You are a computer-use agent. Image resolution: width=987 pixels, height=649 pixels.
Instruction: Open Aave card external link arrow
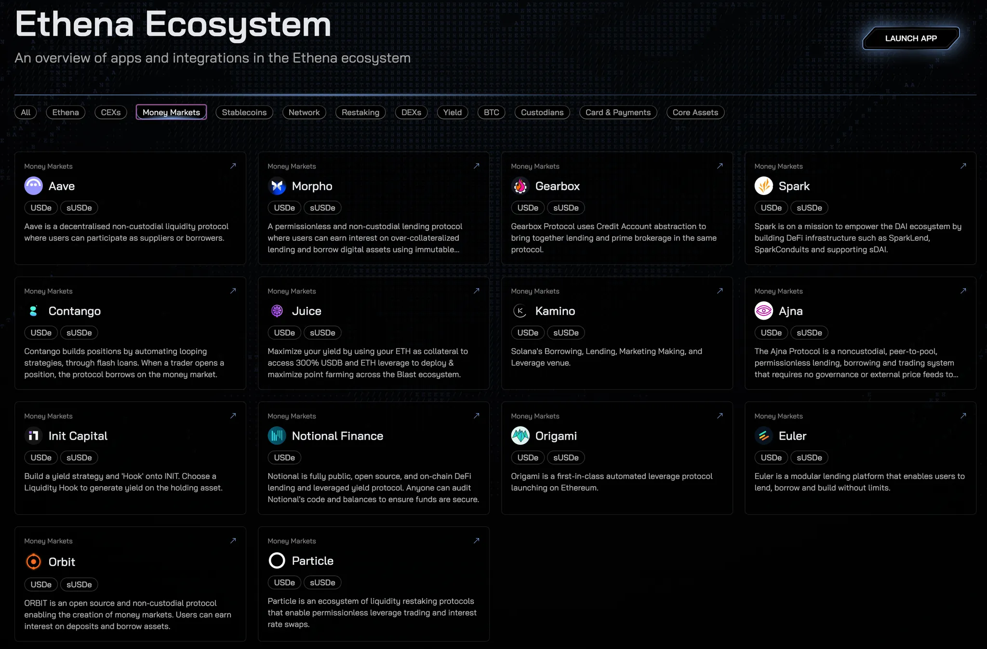pyautogui.click(x=233, y=166)
